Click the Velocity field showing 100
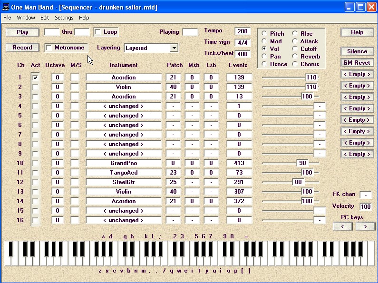The width and height of the screenshot is (378, 283). (x=366, y=206)
